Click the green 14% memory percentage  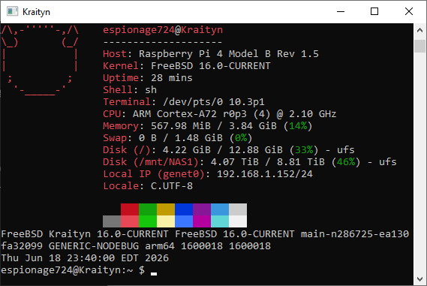click(298, 126)
